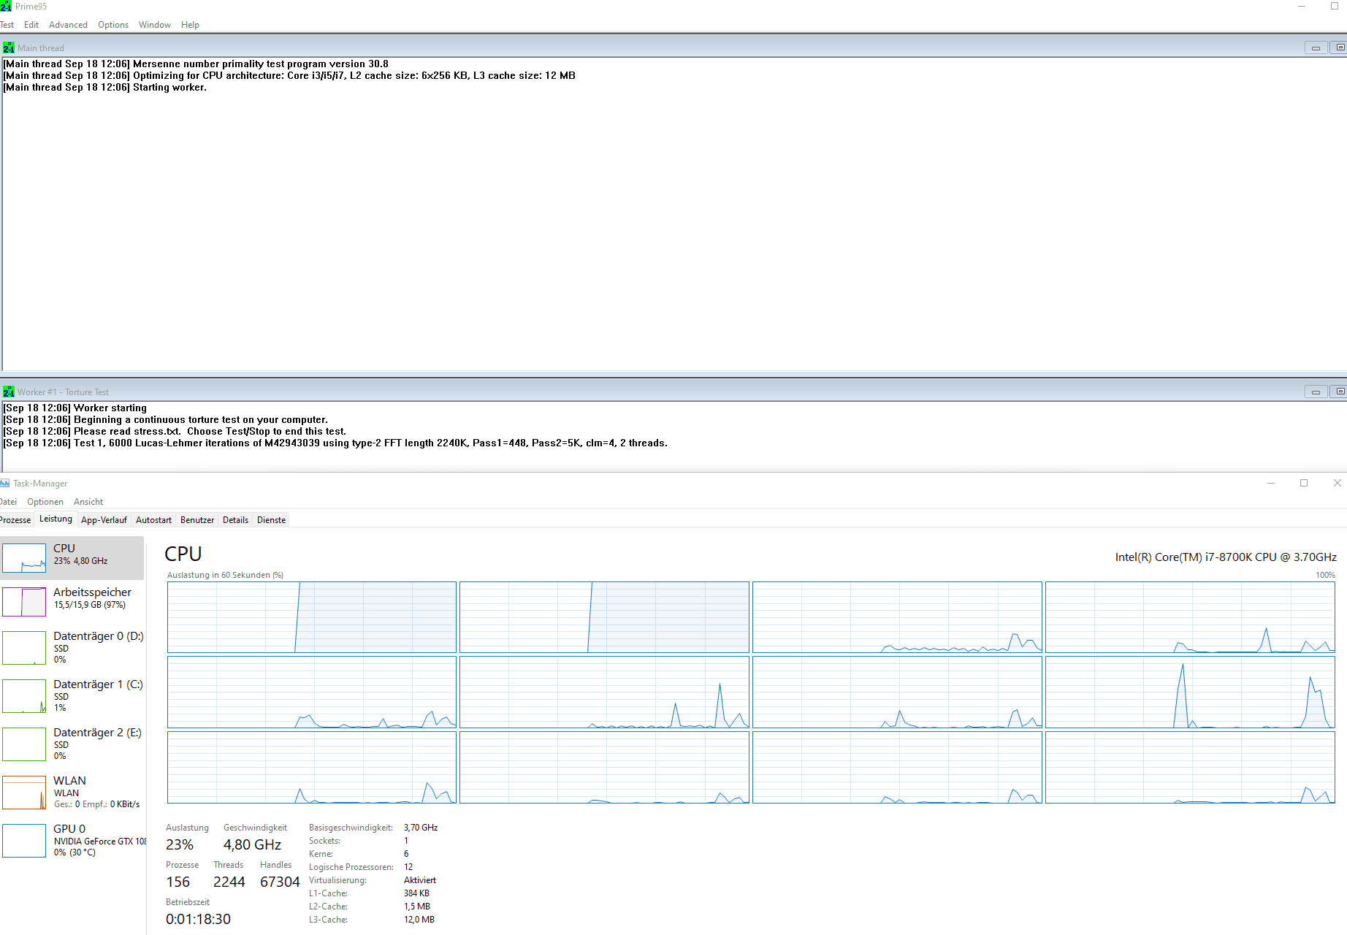Click the Handles count 67304
This screenshot has width=1347, height=935.
pos(280,882)
